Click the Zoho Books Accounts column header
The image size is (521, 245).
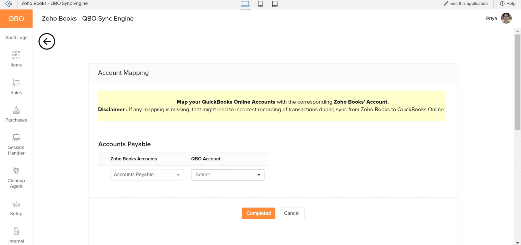[x=134, y=159]
